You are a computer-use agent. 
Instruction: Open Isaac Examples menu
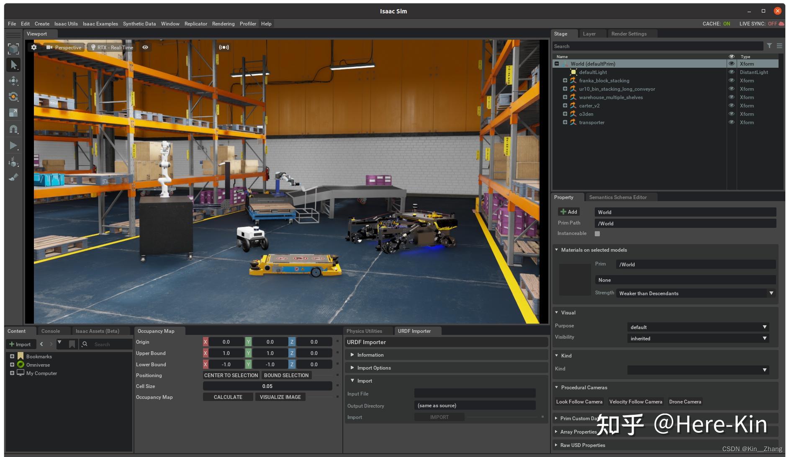pyautogui.click(x=100, y=24)
